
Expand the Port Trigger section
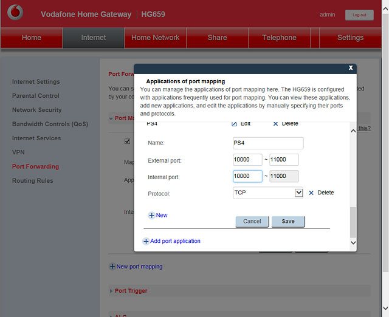click(x=111, y=291)
